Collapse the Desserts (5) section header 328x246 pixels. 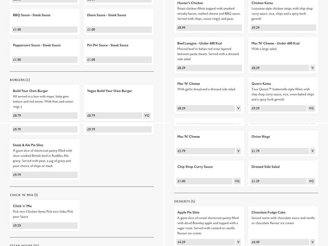[x=184, y=201]
